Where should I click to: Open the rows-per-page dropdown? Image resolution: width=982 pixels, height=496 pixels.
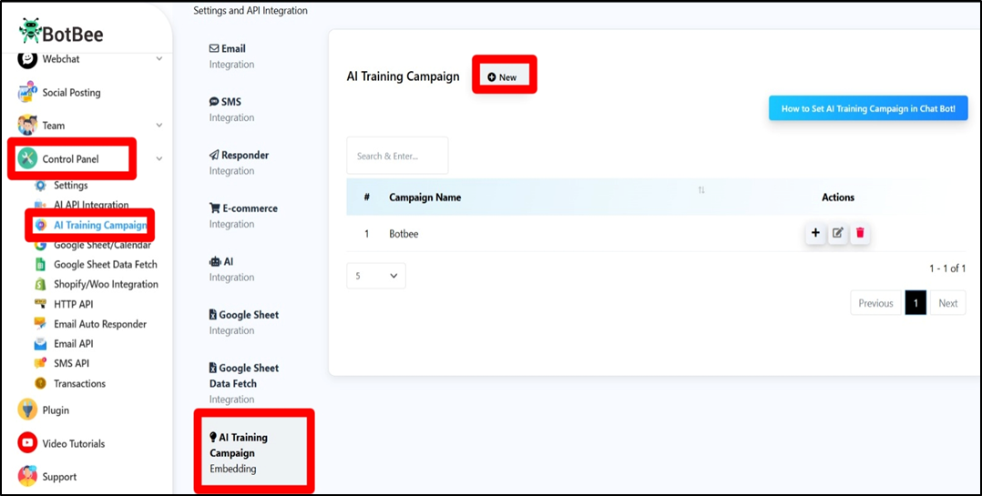[376, 276]
